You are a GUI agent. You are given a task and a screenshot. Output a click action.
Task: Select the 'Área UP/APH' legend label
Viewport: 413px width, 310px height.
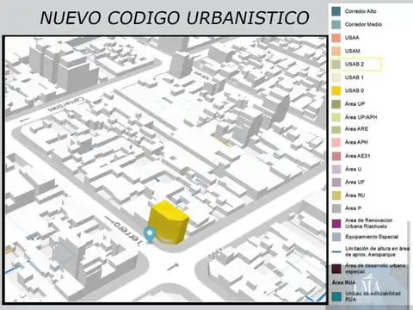tap(361, 117)
